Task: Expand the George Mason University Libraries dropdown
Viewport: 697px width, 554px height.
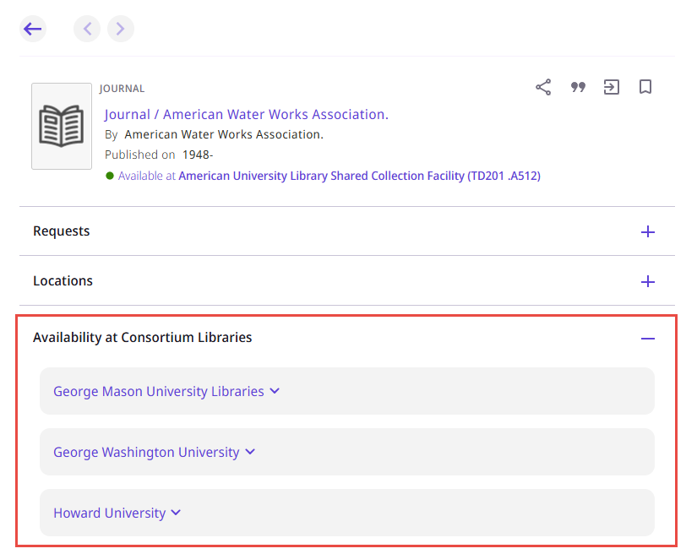Action: click(166, 391)
